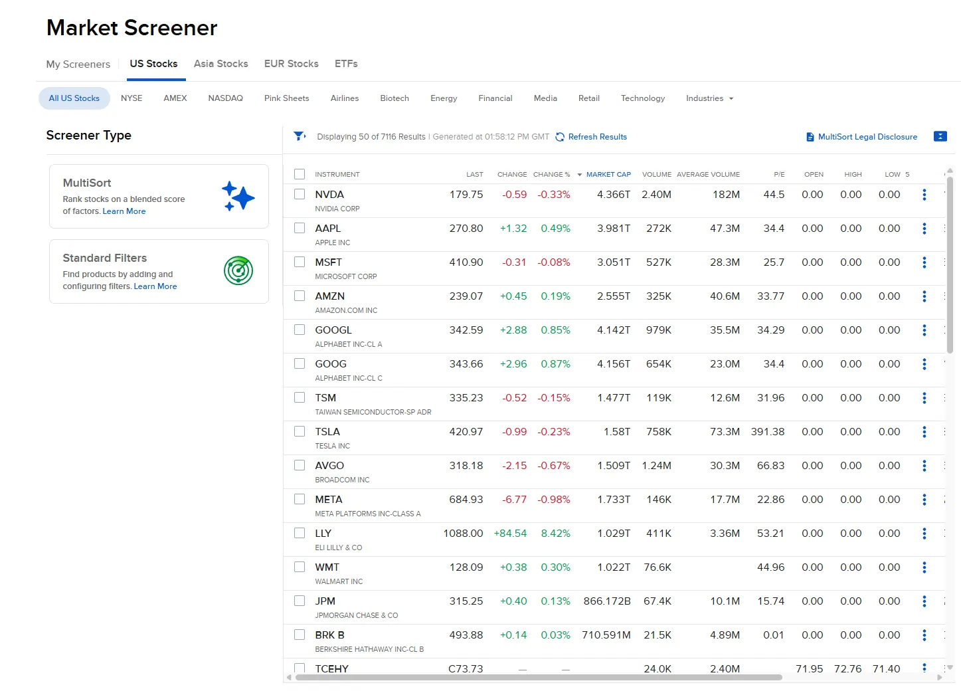
Task: Open the three-dot menu on the NVDA row
Action: pyautogui.click(x=924, y=195)
